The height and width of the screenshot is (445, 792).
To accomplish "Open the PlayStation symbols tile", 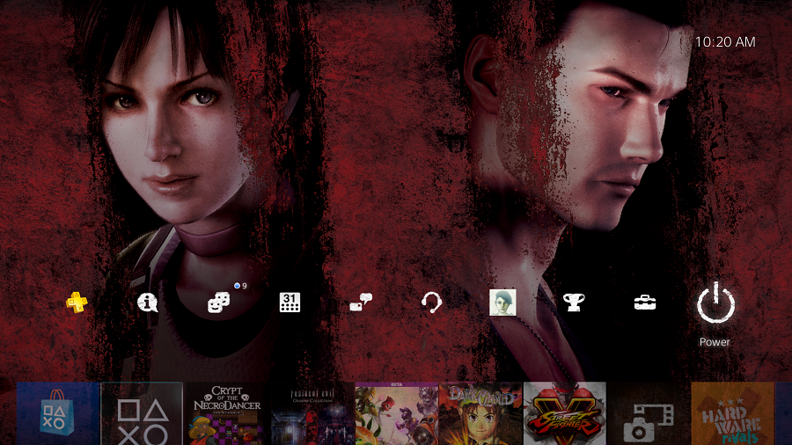I will 142,413.
